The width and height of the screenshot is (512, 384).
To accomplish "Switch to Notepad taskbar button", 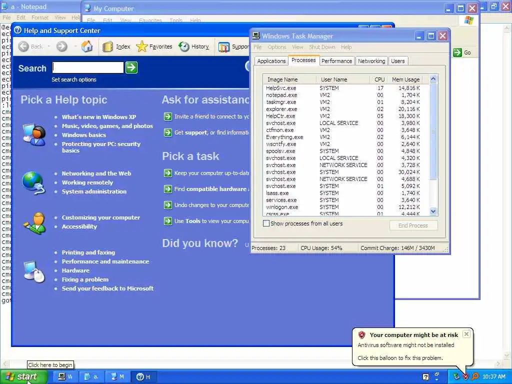I will point(92,377).
